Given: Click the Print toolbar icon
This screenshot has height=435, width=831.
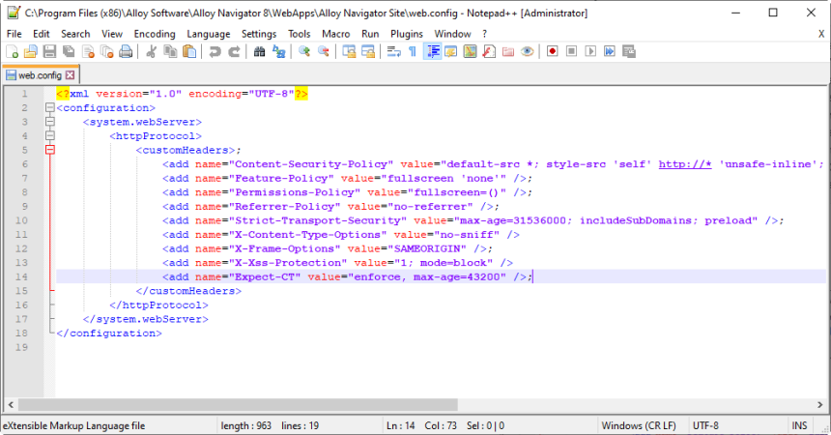Looking at the screenshot, I should click(127, 52).
